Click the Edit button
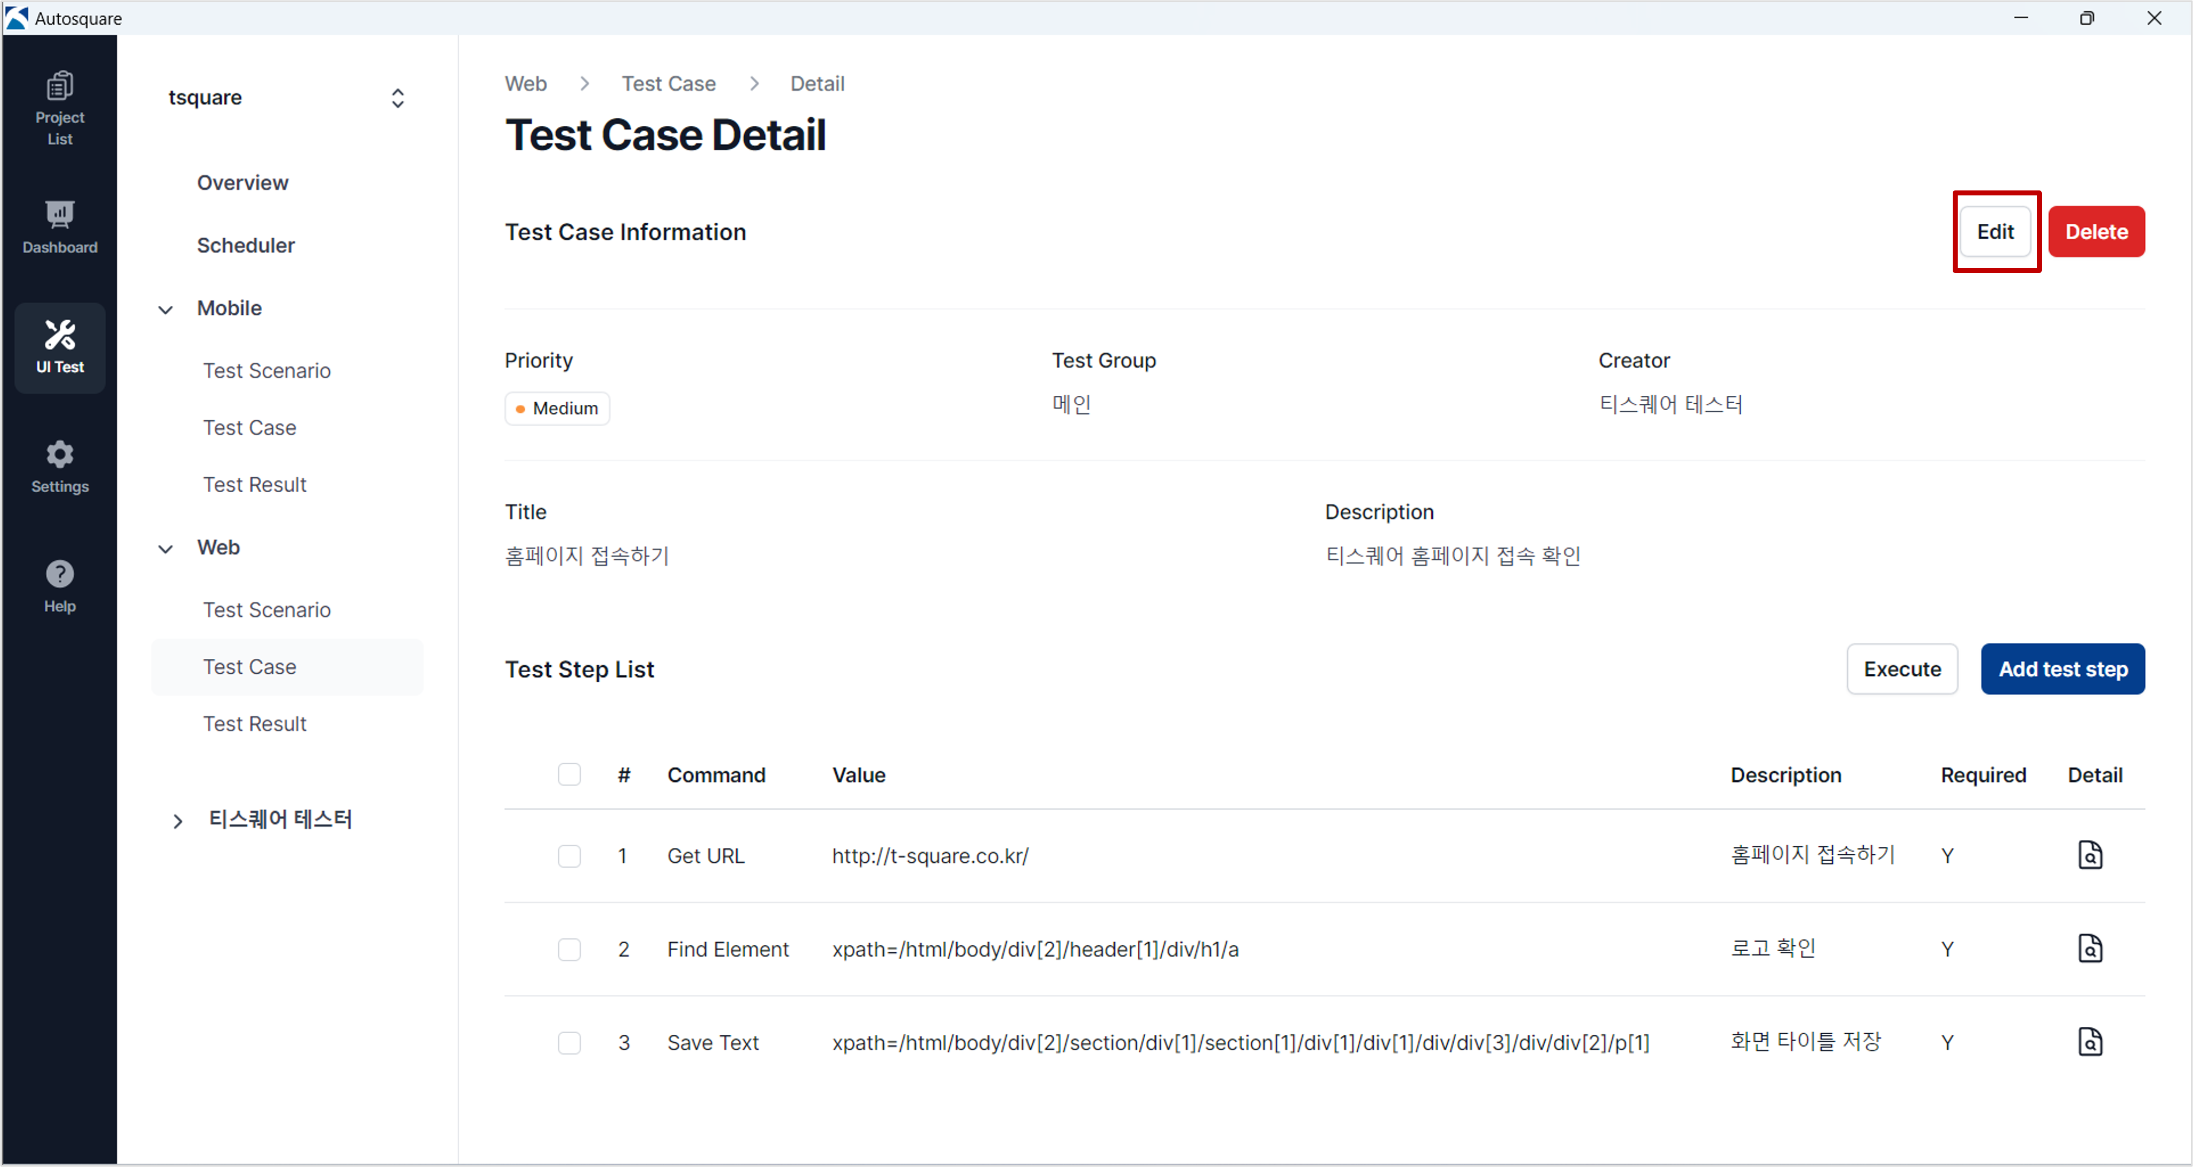Image resolution: width=2193 pixels, height=1167 pixels. tap(1994, 231)
